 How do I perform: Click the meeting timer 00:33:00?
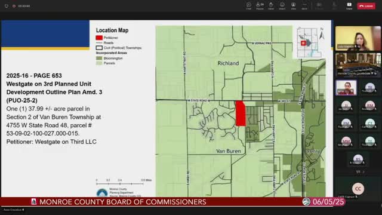(24, 6)
